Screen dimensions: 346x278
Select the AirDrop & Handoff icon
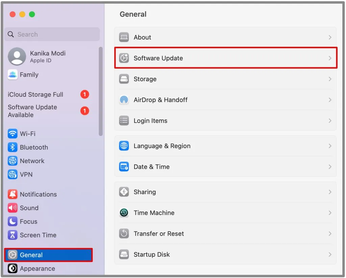tap(124, 100)
